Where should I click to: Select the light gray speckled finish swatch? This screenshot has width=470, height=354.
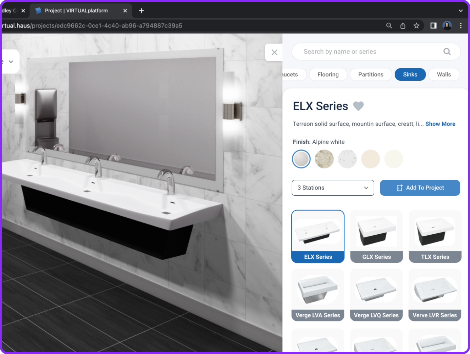pyautogui.click(x=347, y=159)
